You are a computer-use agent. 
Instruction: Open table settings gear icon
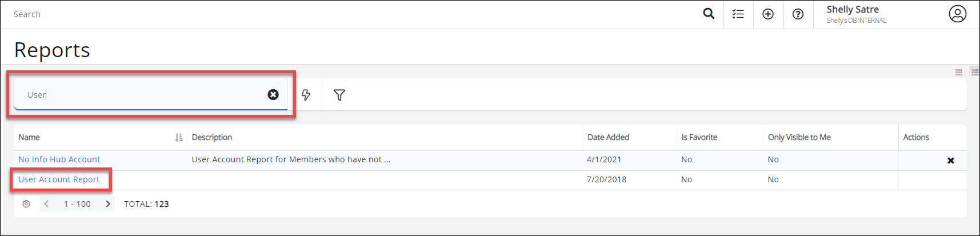[26, 204]
